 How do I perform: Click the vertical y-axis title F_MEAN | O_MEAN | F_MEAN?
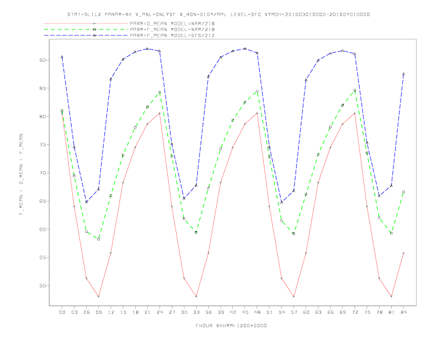pyautogui.click(x=21, y=174)
